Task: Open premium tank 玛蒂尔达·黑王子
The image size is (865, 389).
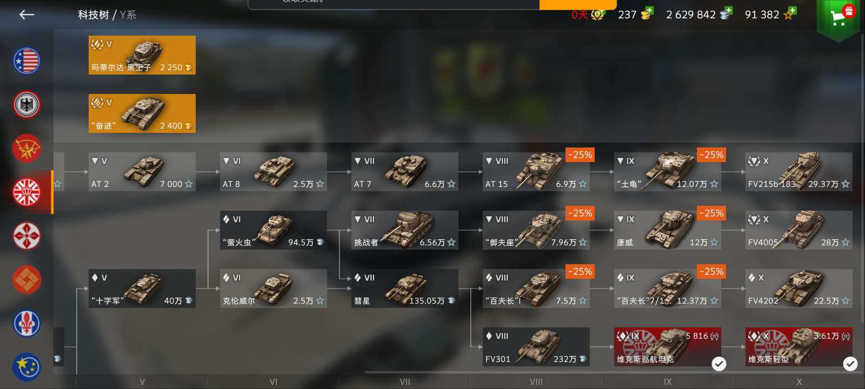Action: click(142, 55)
